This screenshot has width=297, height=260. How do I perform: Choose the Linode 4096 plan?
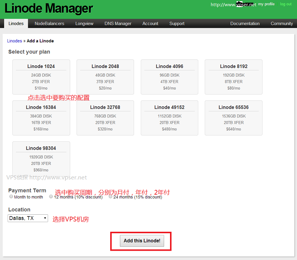tap(169, 77)
